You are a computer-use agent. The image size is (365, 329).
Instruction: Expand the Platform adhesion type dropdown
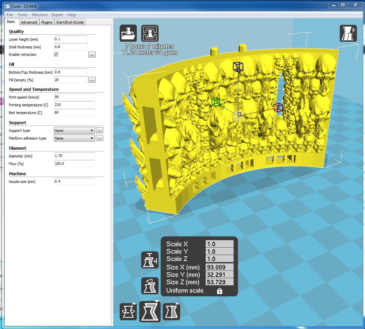click(x=74, y=138)
